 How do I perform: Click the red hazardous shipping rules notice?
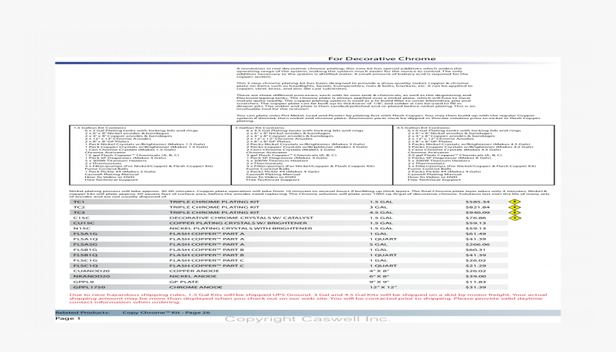308,298
